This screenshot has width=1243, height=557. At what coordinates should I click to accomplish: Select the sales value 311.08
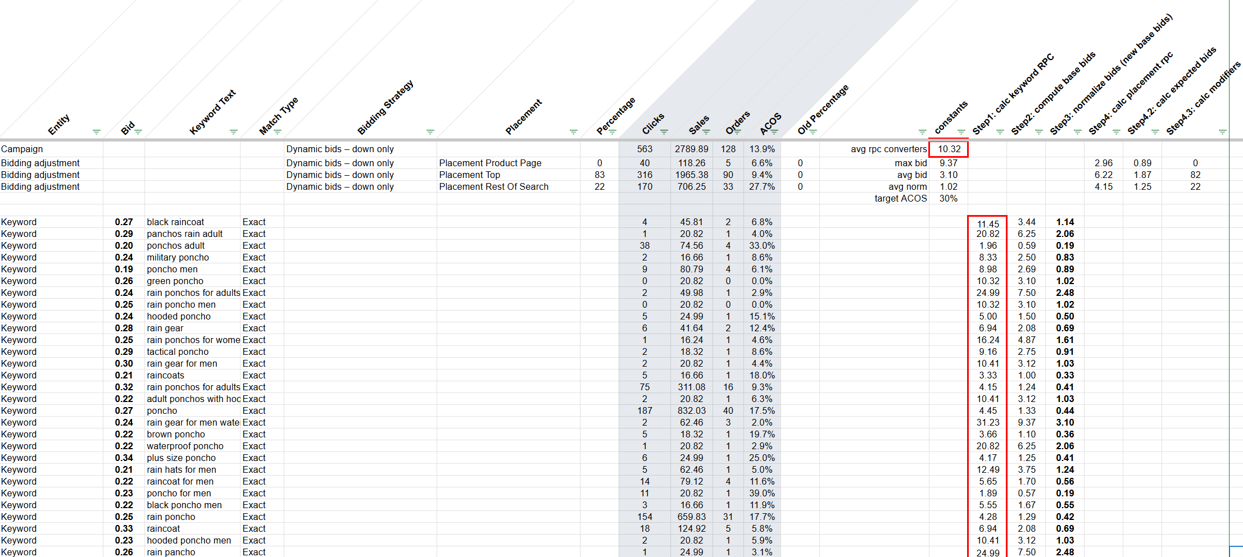click(x=692, y=387)
